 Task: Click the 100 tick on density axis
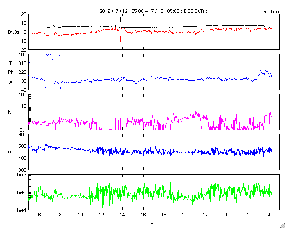click(x=22, y=95)
